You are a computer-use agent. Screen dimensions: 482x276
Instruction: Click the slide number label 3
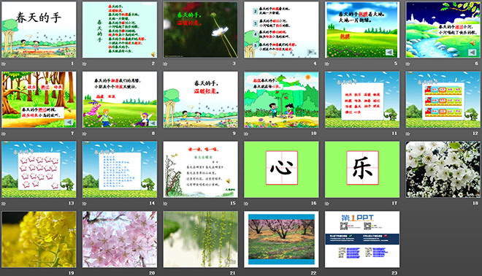tap(234, 64)
